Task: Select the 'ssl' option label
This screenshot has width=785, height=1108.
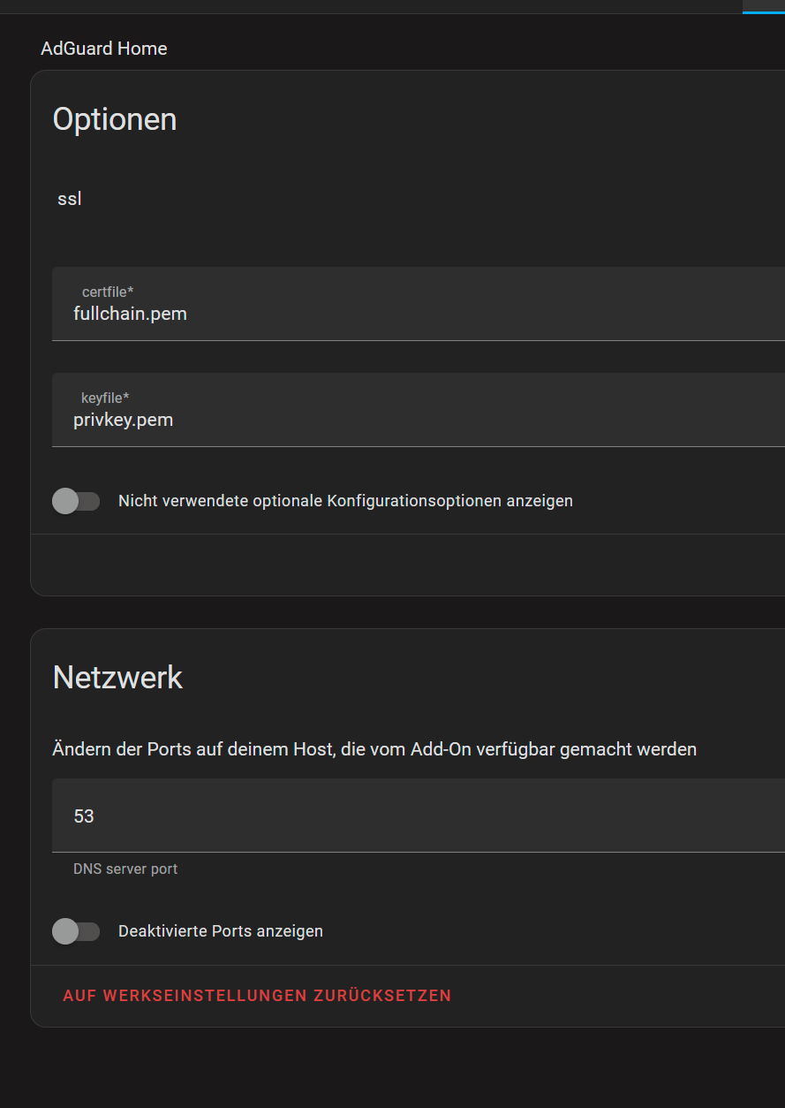Action: tap(70, 199)
